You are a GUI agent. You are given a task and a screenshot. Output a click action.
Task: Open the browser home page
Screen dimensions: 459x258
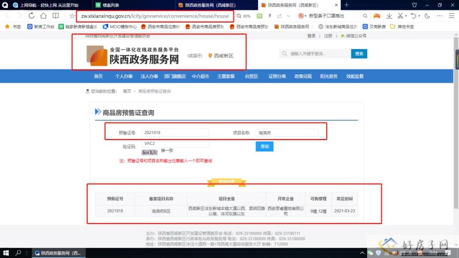(x=44, y=16)
